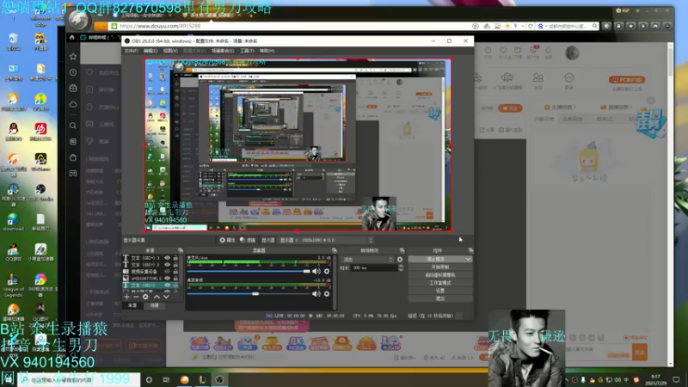Open settings gear for 桌面音频 channel

pos(327,293)
